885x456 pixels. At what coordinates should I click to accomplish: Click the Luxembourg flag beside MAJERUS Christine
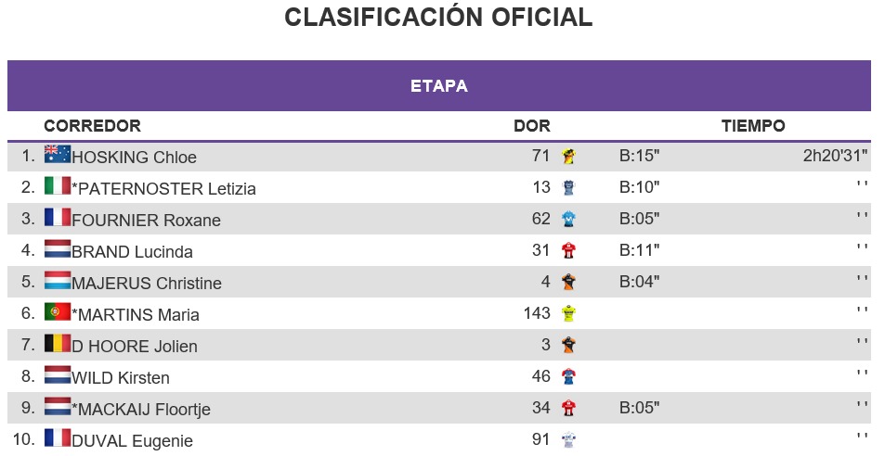point(58,280)
